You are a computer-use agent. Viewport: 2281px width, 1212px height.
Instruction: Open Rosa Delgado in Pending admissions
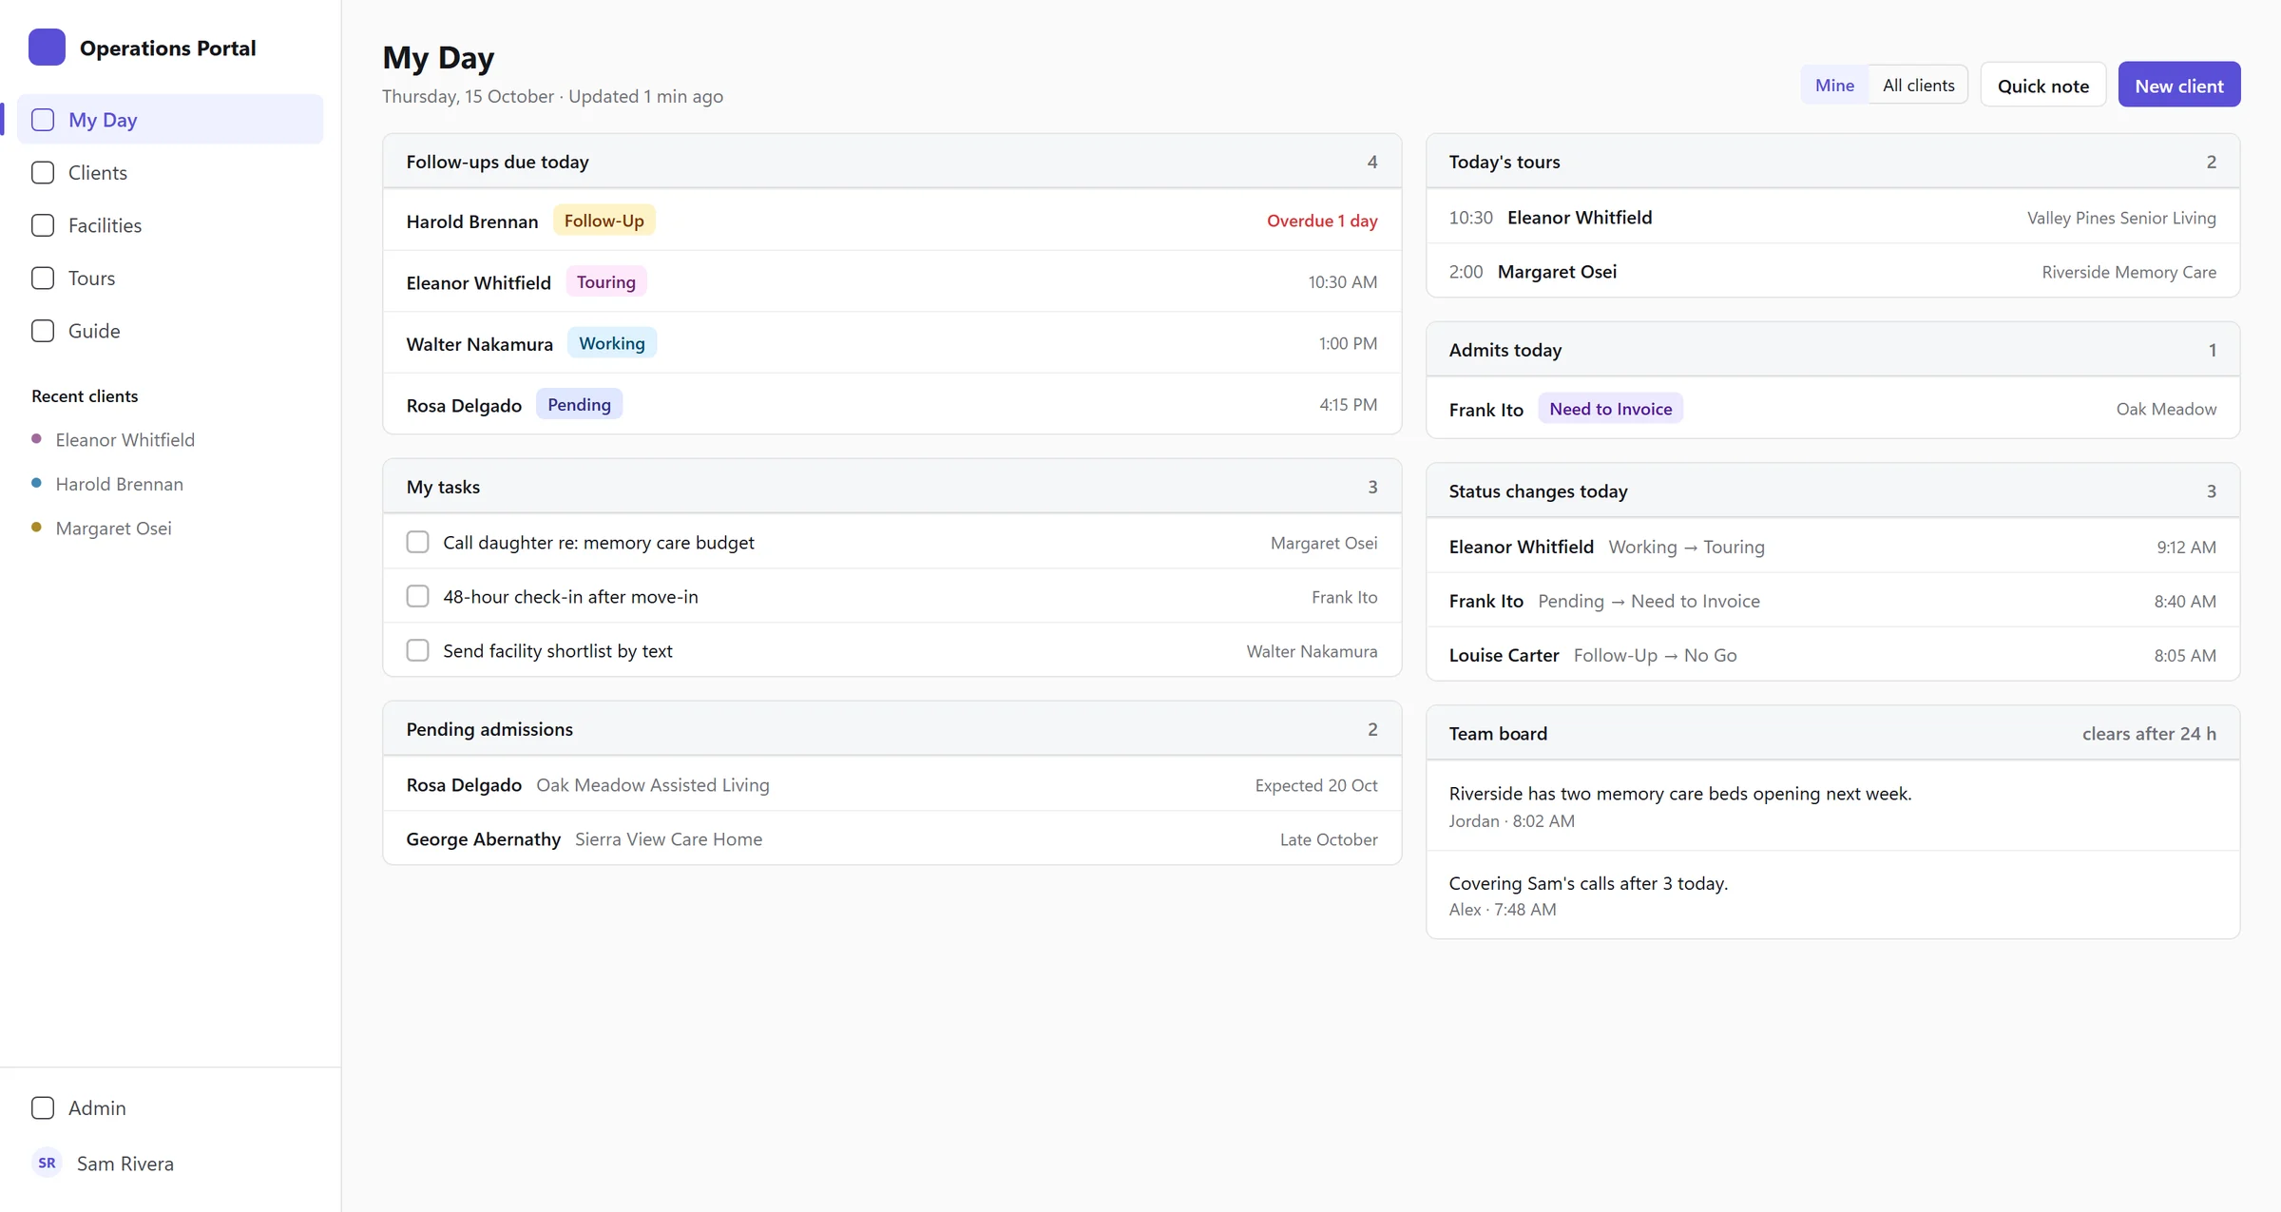click(x=464, y=784)
